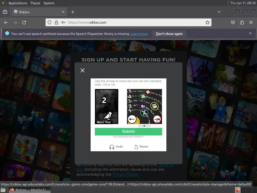Screen dimensions: 257x193
Task: Restart the captcha challenge
Action: (x=141, y=147)
